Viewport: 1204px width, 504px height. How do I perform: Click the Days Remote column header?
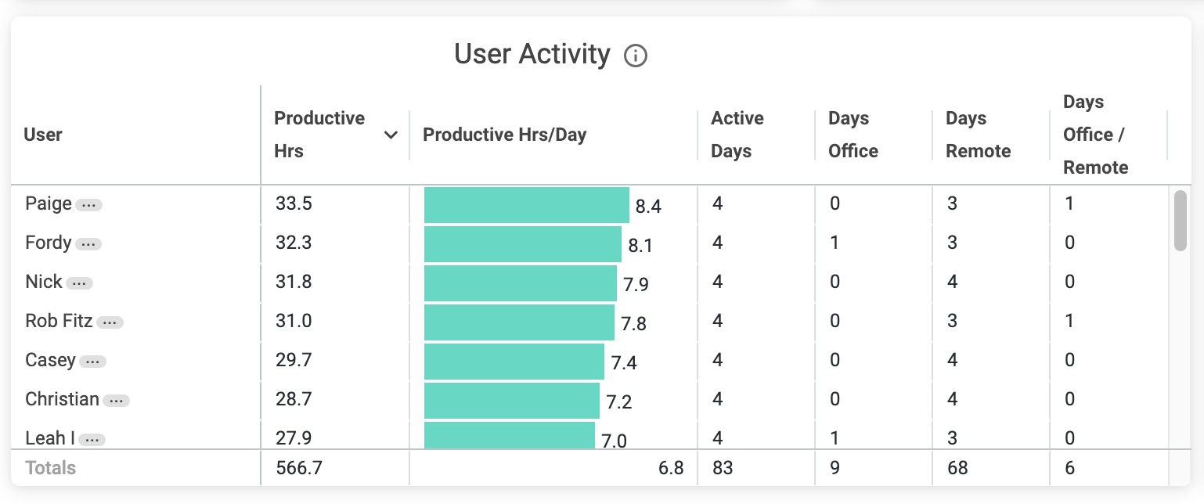click(978, 135)
